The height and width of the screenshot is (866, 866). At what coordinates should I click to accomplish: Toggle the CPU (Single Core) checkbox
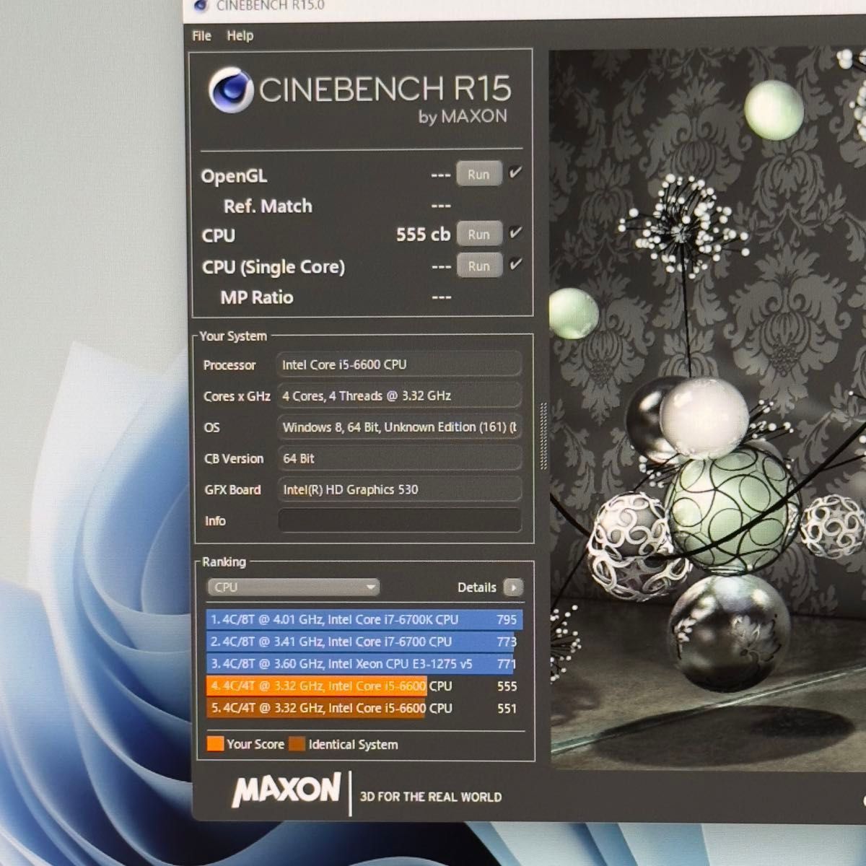coord(515,264)
